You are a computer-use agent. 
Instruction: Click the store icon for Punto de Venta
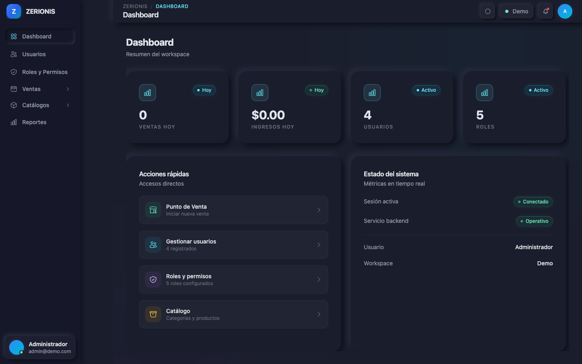point(153,210)
